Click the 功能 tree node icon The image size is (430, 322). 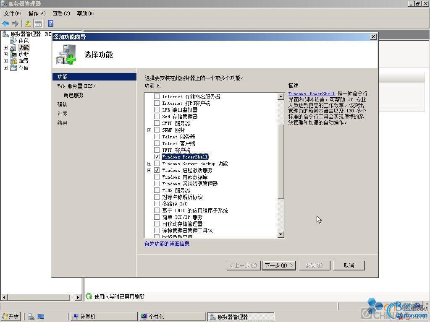pos(13,48)
